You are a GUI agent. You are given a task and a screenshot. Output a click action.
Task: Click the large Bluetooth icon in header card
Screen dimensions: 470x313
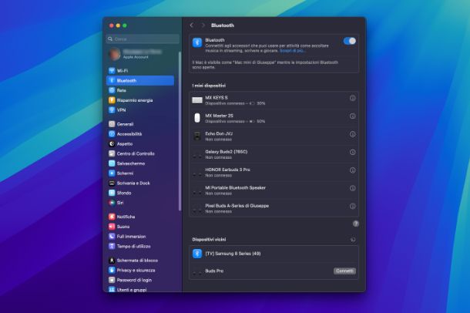click(x=197, y=42)
